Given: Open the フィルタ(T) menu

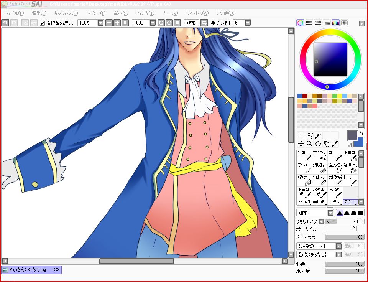Looking at the screenshot, I should (145, 13).
